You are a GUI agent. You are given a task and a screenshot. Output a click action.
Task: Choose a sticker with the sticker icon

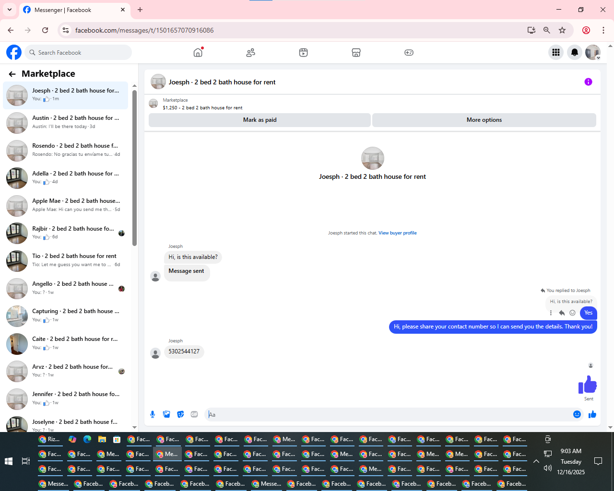pos(180,414)
